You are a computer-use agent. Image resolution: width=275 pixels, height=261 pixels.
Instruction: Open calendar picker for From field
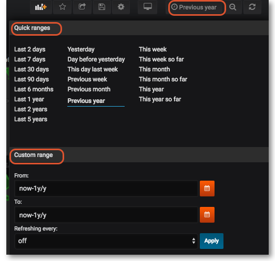coord(207,189)
